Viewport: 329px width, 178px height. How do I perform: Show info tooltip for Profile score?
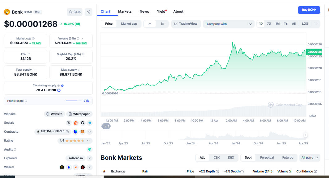pos(26,101)
